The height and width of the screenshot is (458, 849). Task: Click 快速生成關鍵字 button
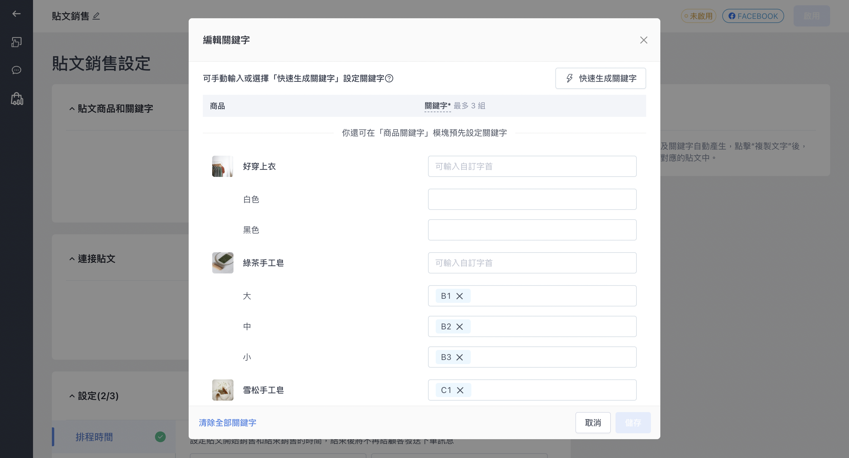click(x=600, y=78)
